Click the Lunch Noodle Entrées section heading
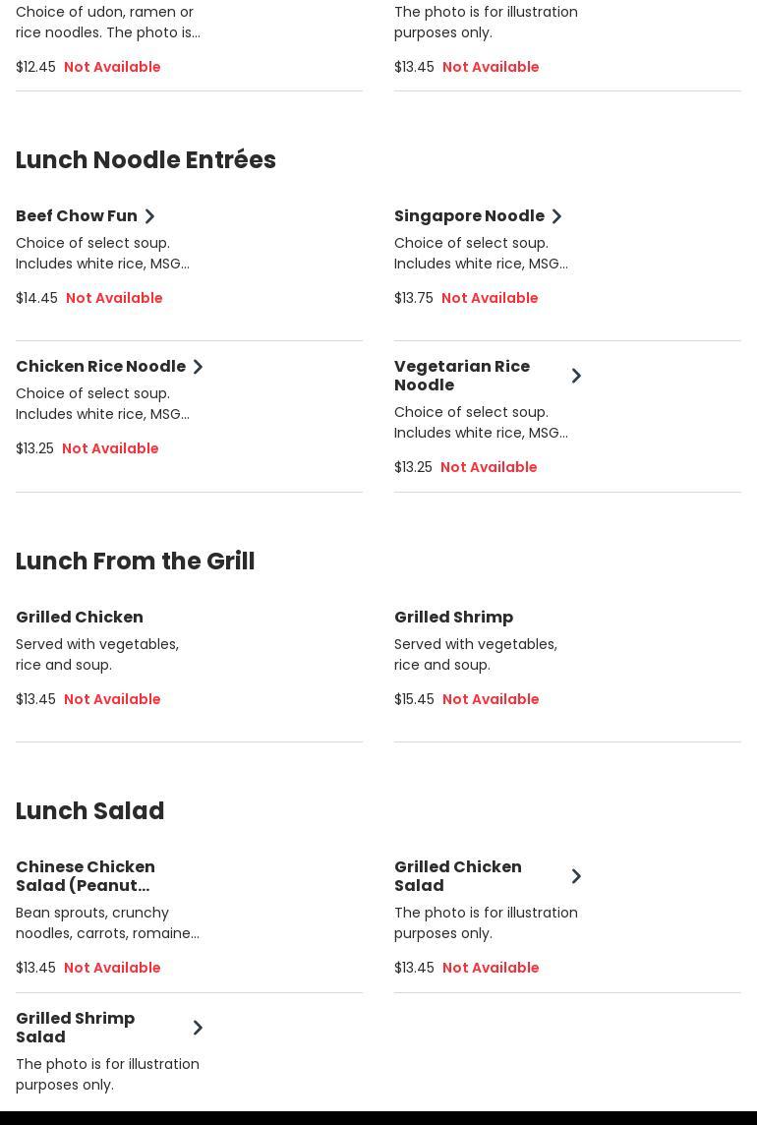The height and width of the screenshot is (1125, 757). click(146, 160)
